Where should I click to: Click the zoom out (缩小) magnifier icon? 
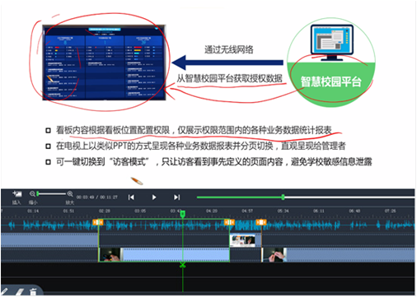[x=32, y=194]
